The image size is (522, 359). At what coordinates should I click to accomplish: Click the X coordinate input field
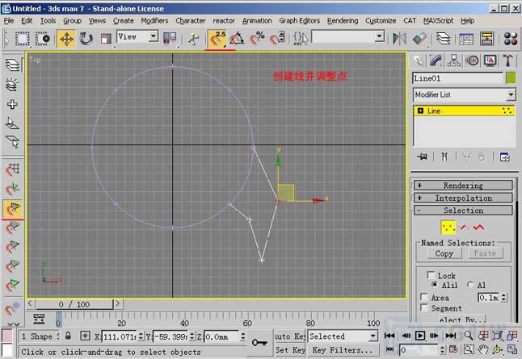click(120, 336)
